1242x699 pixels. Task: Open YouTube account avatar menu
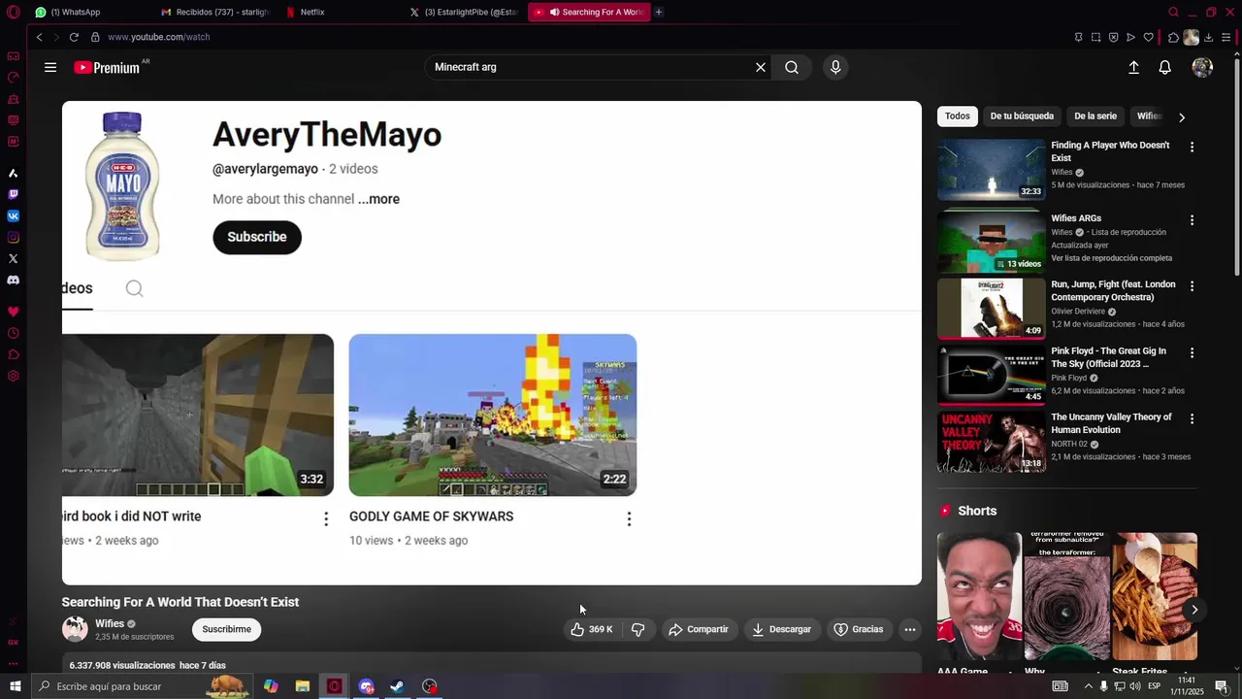(1202, 67)
